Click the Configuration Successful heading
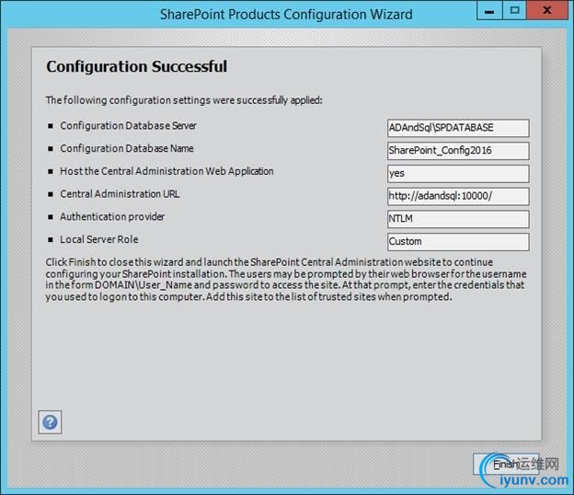 tap(136, 66)
